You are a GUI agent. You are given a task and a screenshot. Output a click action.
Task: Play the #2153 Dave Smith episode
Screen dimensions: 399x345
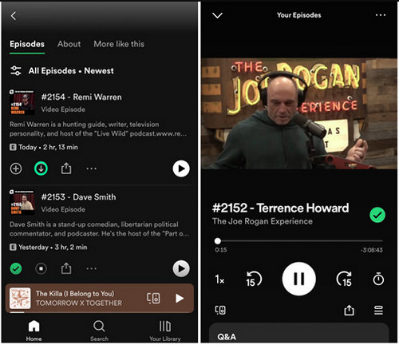181,268
